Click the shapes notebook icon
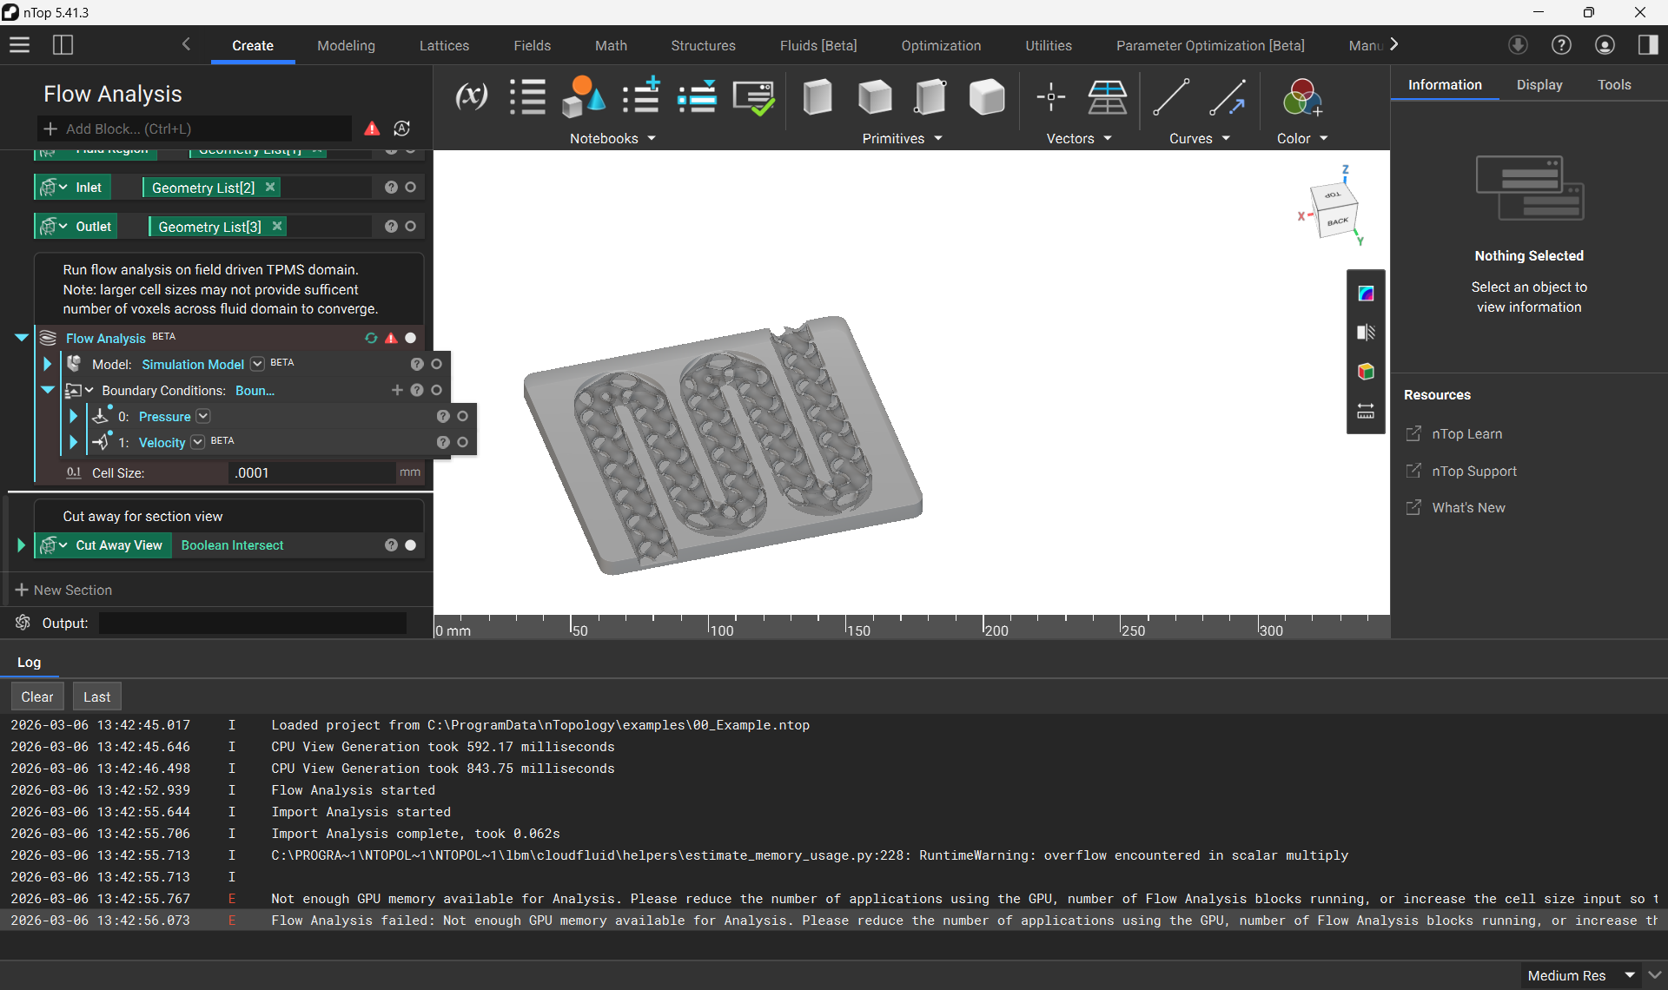Viewport: 1668px width, 990px height. (583, 96)
